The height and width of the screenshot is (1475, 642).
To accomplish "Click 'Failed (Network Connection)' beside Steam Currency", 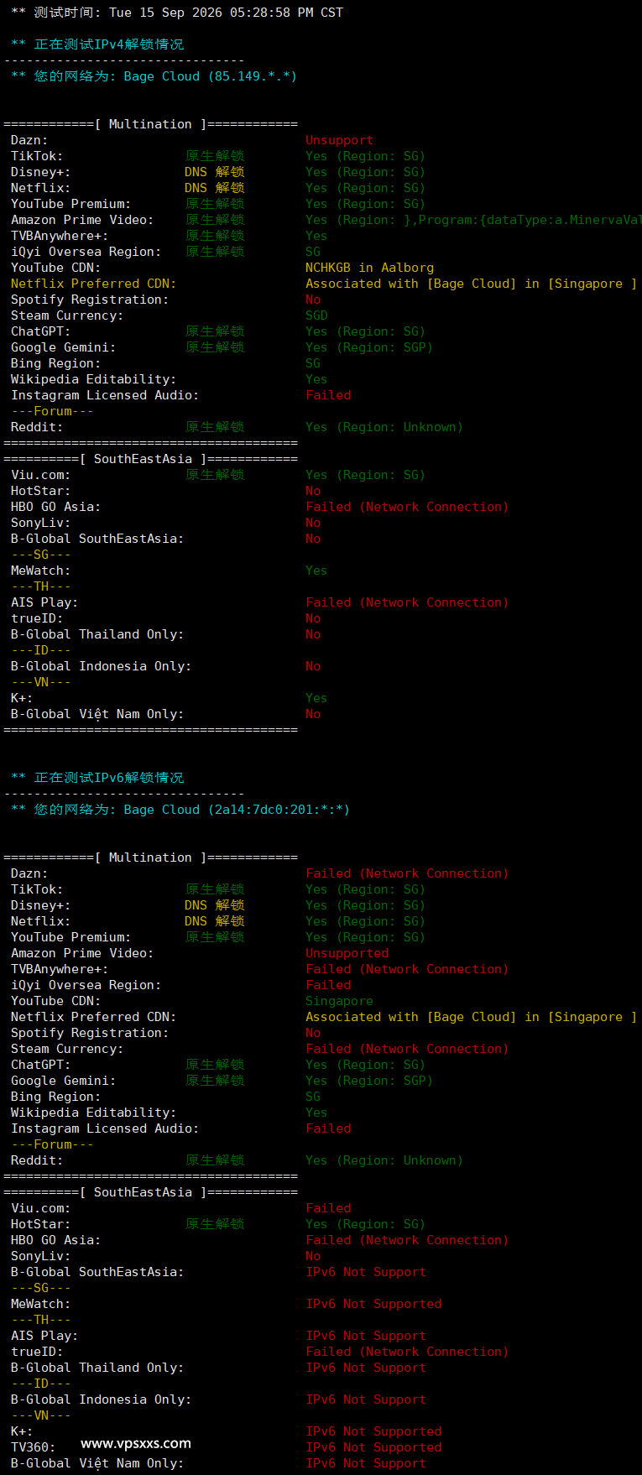I will [407, 1049].
